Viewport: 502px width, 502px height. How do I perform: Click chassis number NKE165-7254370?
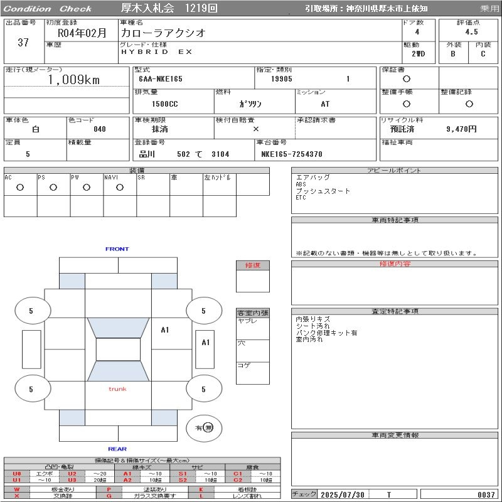(292, 154)
